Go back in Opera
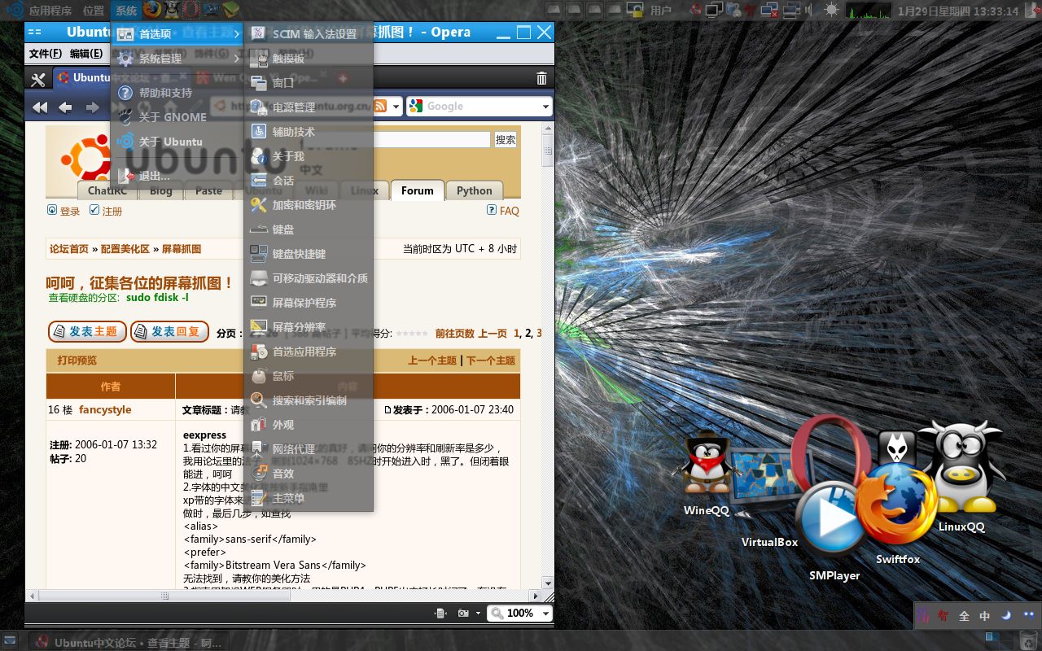The image size is (1042, 651). click(66, 107)
